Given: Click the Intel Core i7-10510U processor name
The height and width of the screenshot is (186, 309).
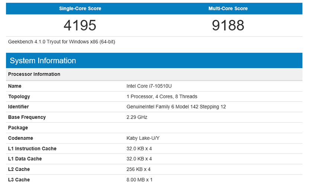Looking at the screenshot, I should pos(149,86).
